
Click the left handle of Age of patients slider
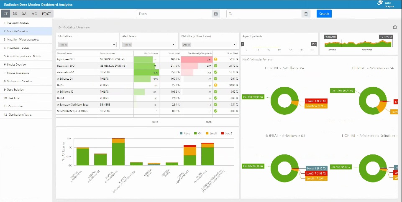[243, 44]
